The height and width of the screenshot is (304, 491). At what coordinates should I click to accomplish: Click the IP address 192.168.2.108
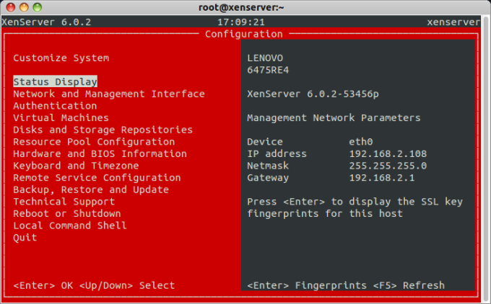[x=388, y=153]
